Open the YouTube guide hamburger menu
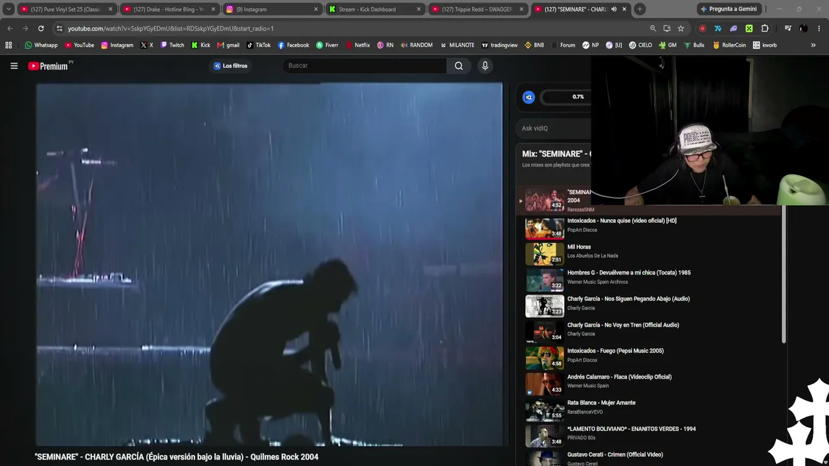 [x=14, y=65]
